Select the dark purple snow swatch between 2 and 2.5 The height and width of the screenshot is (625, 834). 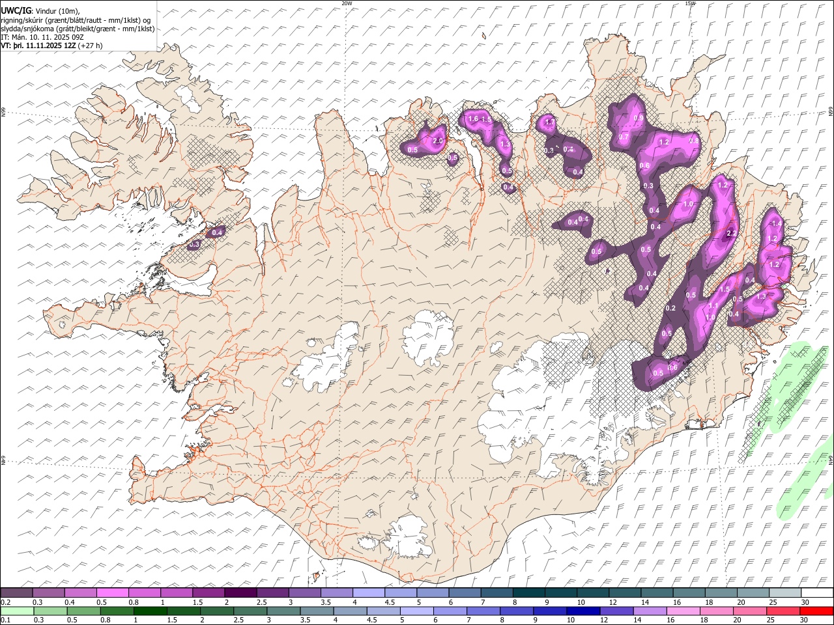coord(240,592)
